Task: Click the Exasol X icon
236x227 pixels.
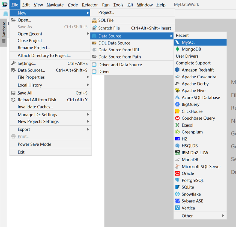Action: click(177, 125)
